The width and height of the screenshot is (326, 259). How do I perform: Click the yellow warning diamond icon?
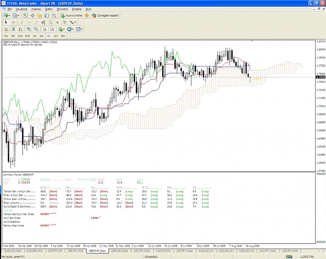point(87,16)
